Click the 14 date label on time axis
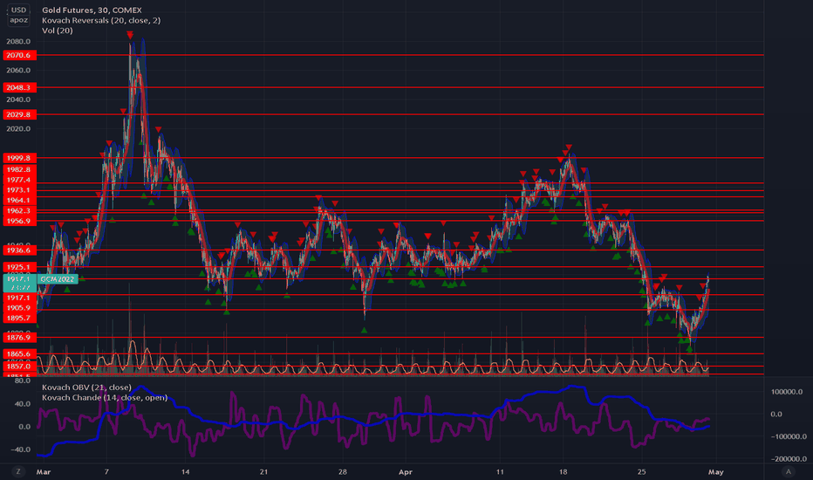Screen dimensions: 813x480 pyautogui.click(x=186, y=471)
